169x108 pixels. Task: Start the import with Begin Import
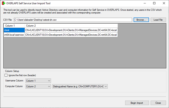coord(137,103)
